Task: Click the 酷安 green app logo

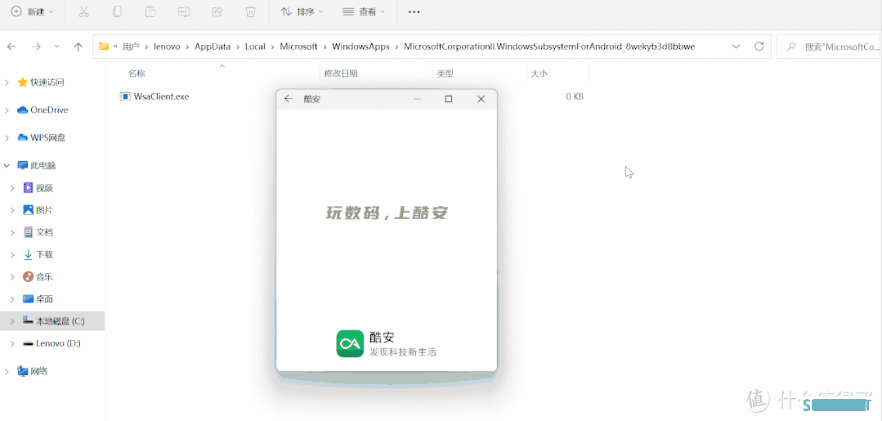Action: (351, 343)
